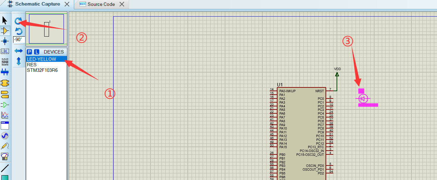Click the NRST pin label on U1
Viewport: 437px width, 180px height.
(x=320, y=91)
